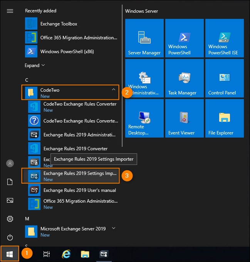Click the Windows Server tile group title

(141, 11)
